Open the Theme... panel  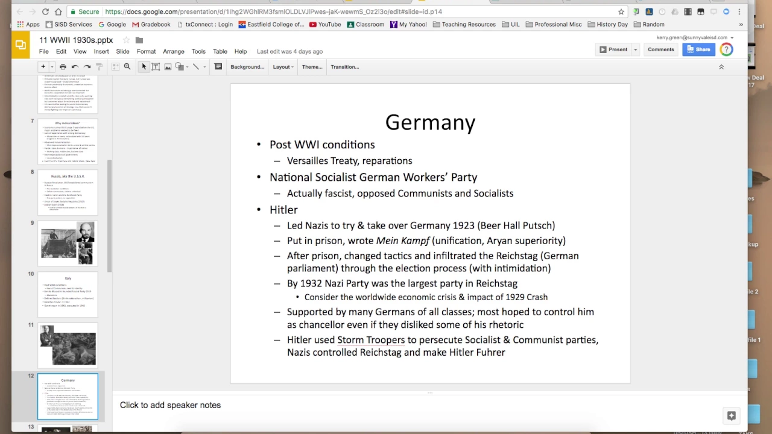(x=312, y=67)
